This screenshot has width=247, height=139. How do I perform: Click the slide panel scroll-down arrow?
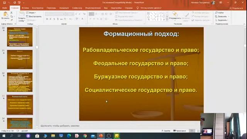pos(37,127)
